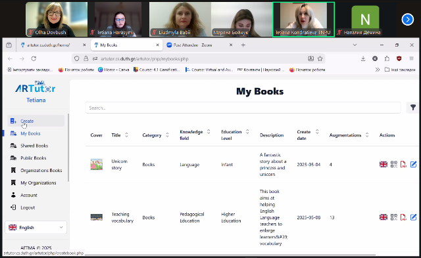Select the My Books tab
421x258 pixels.
(126, 45)
